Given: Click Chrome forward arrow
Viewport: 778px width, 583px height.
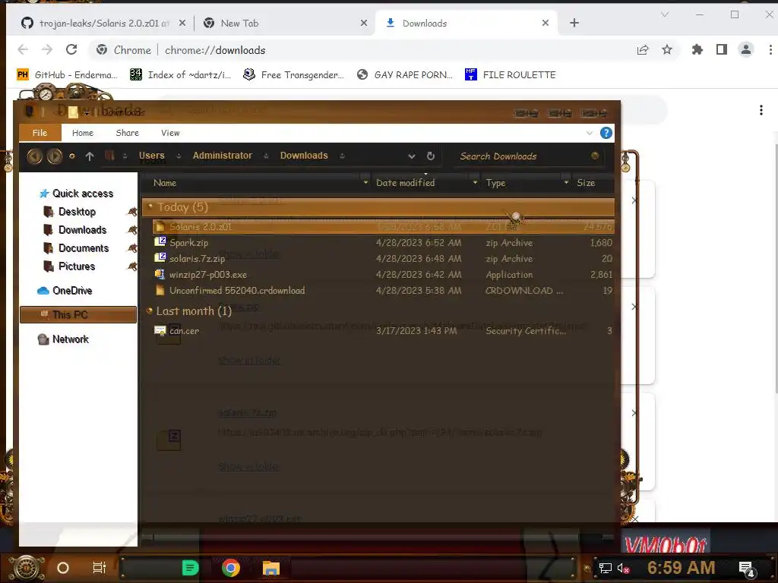Looking at the screenshot, I should click(x=47, y=49).
